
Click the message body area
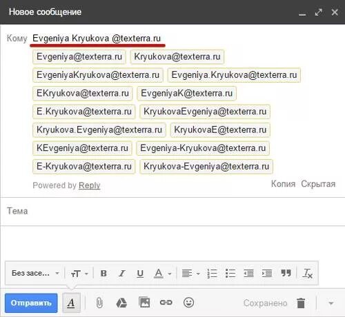pyautogui.click(x=172, y=243)
